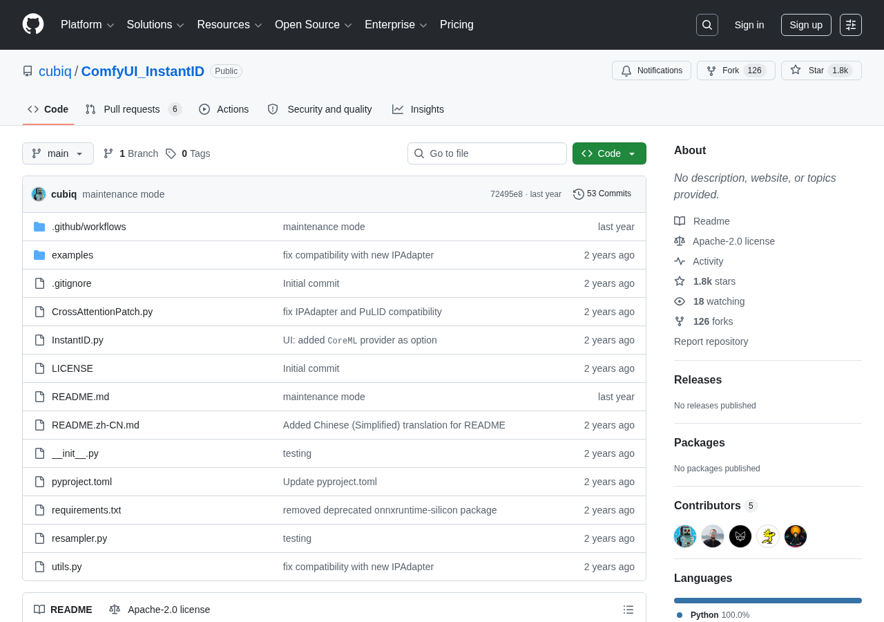Screen dimensions: 884x622
Task: Open the Pricing page
Action: click(457, 25)
